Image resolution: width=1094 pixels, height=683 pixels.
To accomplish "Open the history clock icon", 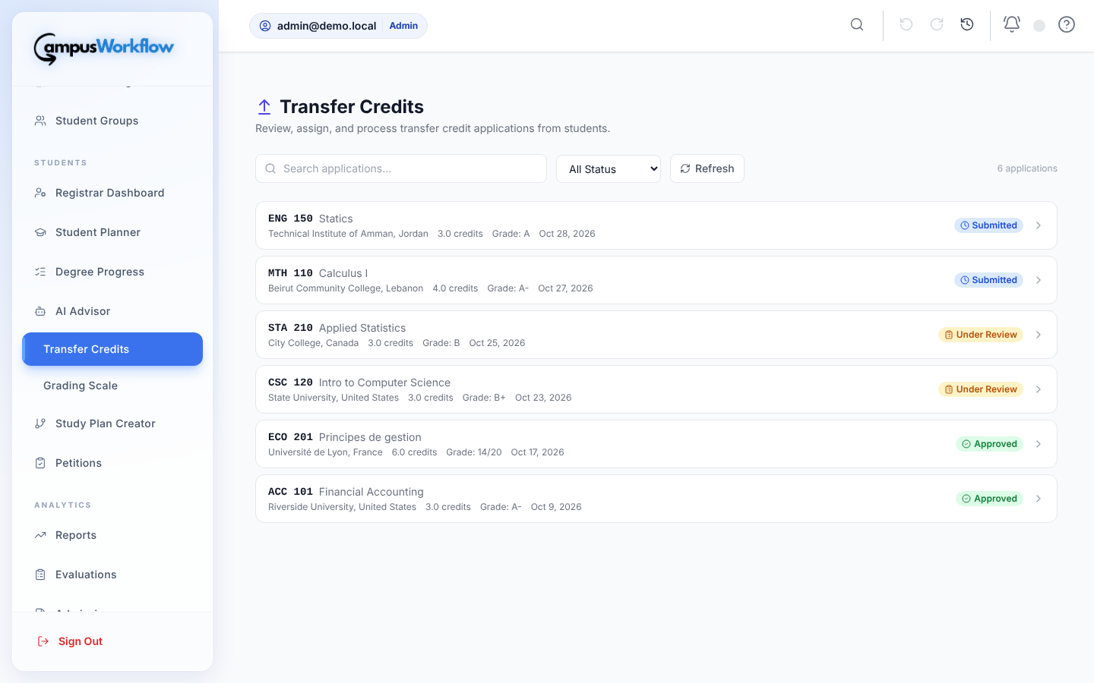I will [967, 24].
